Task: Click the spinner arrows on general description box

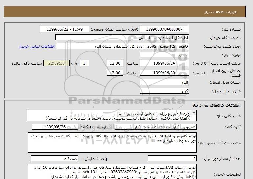Action: [194, 114]
